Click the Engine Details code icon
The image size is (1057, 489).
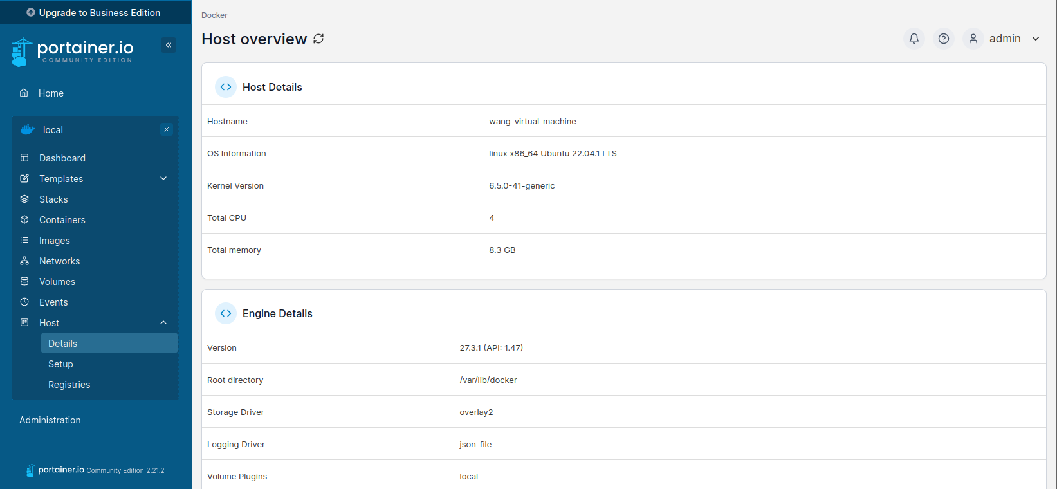point(226,313)
